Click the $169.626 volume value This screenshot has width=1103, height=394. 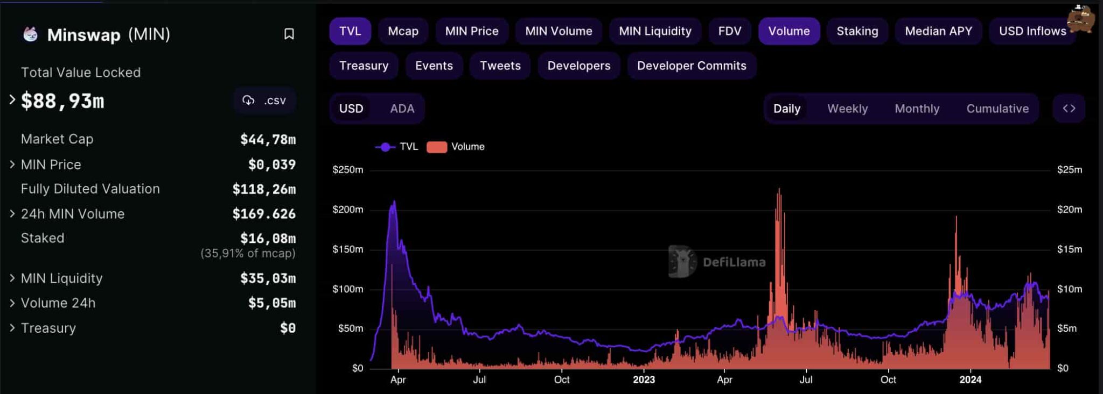(264, 214)
